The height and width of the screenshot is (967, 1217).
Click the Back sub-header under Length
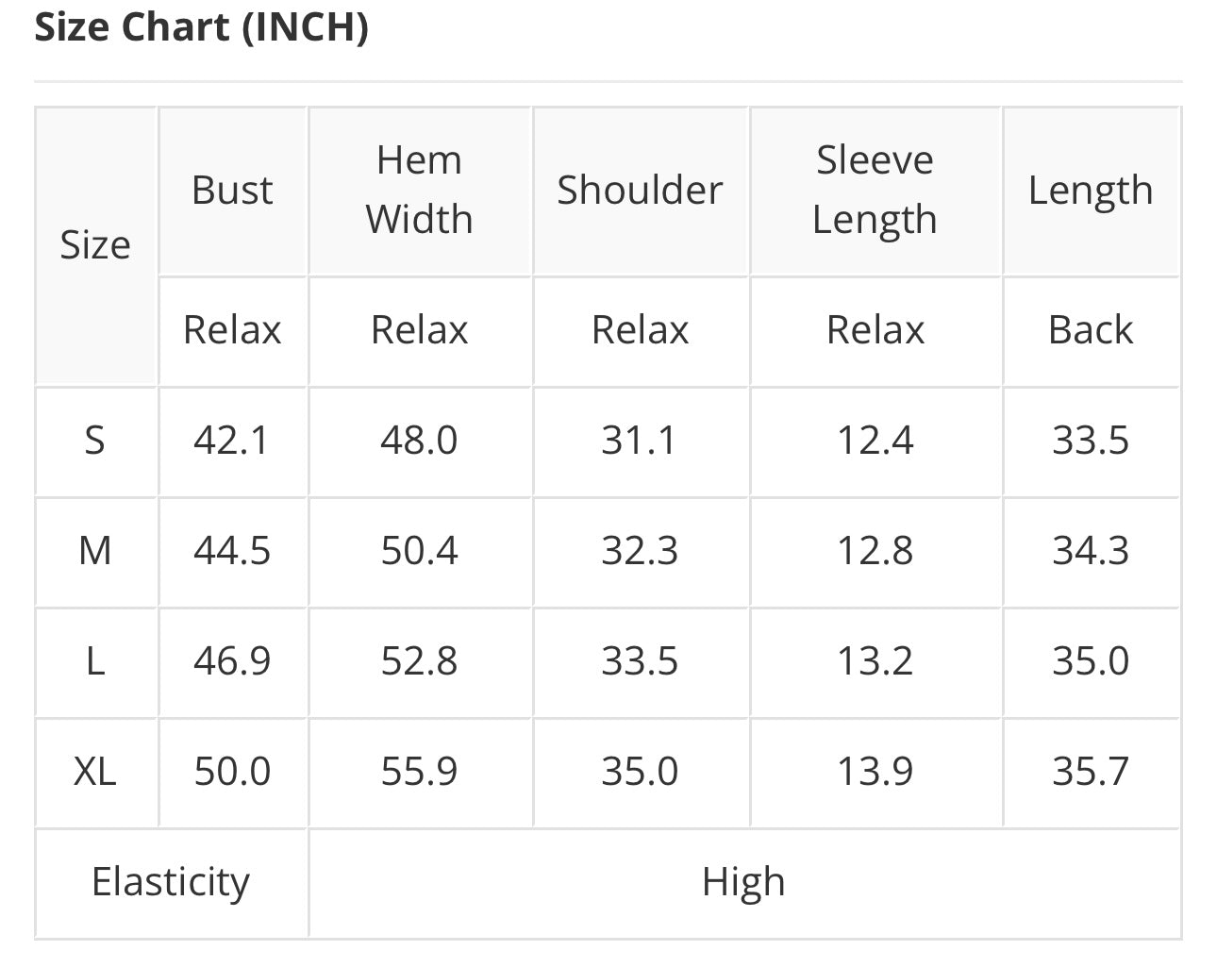[1090, 330]
